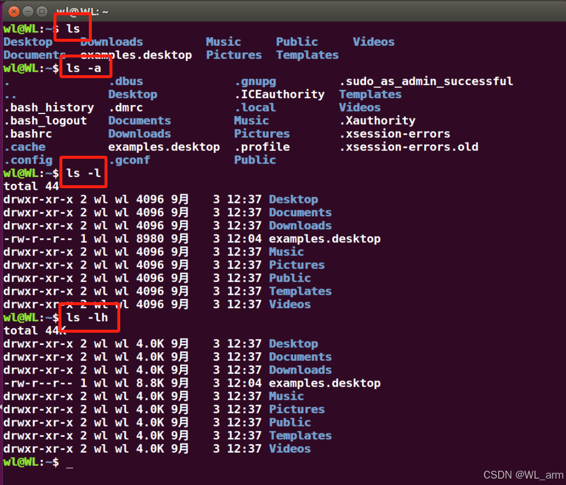Select the .sudo_as_admin_successful file name

point(426,82)
